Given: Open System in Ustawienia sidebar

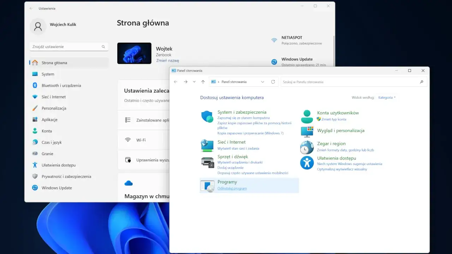Looking at the screenshot, I should [x=69, y=74].
